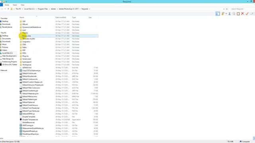Click the Copy toolbar icon
255x143 pixels.
234,14
